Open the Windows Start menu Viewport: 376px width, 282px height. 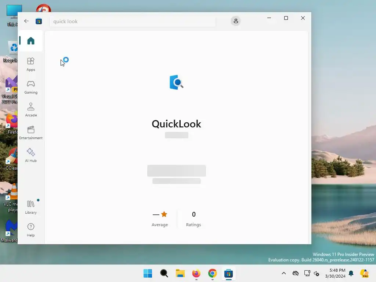tap(148, 273)
